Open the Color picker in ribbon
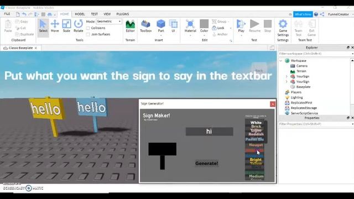Viewport: 354px width, 199px height. pos(204,26)
